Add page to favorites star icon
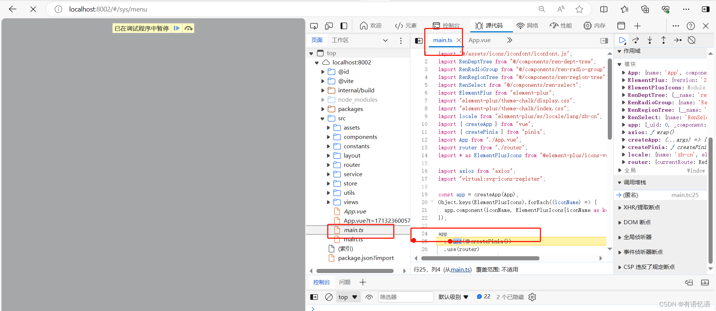 [x=579, y=9]
